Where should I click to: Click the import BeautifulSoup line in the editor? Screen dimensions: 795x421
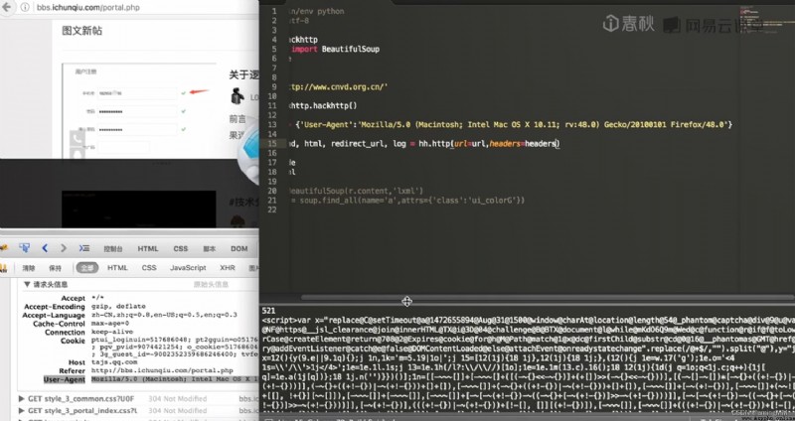pos(336,49)
